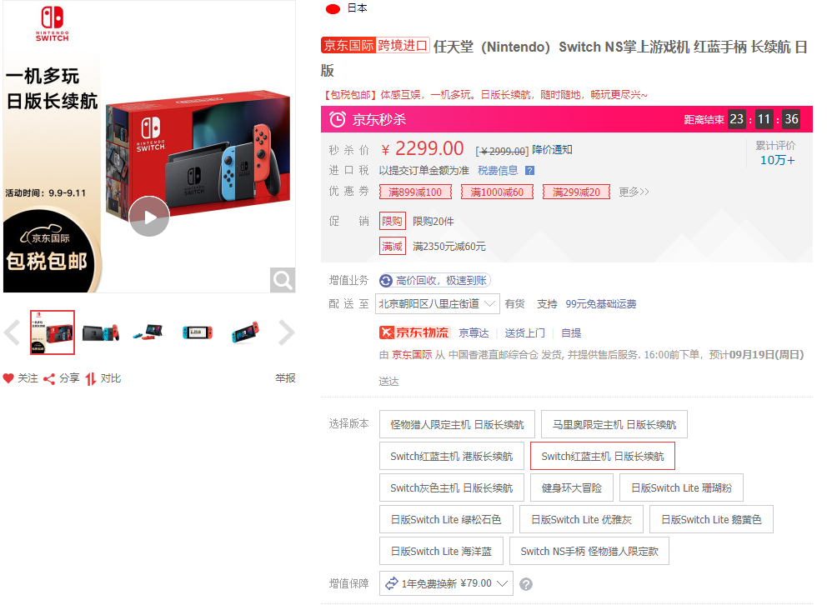The width and height of the screenshot is (832, 605).
Task: Click the 包税包邮 badge on product image
Action: [47, 261]
